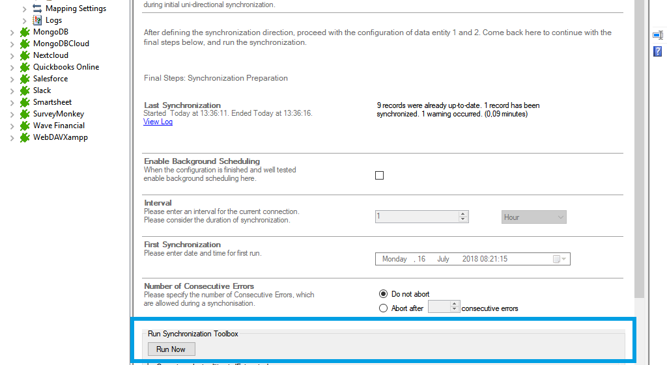Click the WebDAVXampp connection icon
This screenshot has height=365, width=667.
[25, 137]
